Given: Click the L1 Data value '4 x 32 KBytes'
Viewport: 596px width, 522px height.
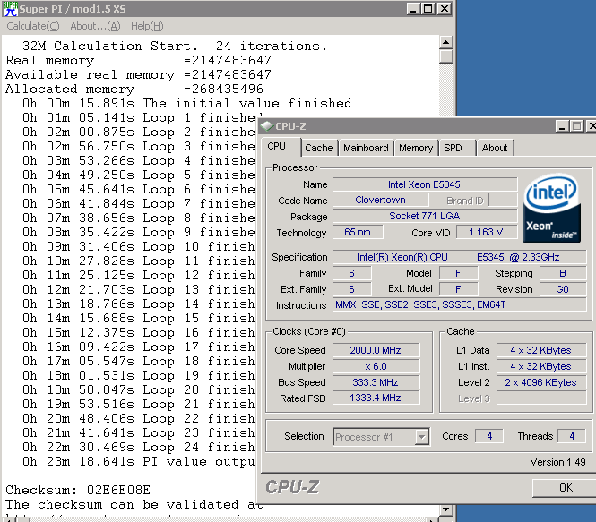Looking at the screenshot, I should [x=541, y=350].
